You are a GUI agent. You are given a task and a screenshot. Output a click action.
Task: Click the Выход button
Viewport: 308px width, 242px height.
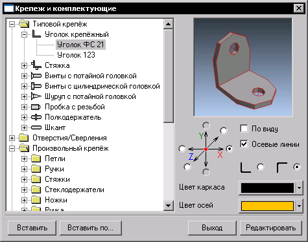point(212,228)
